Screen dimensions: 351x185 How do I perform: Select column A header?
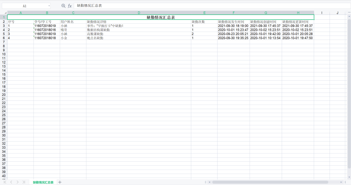point(21,13)
